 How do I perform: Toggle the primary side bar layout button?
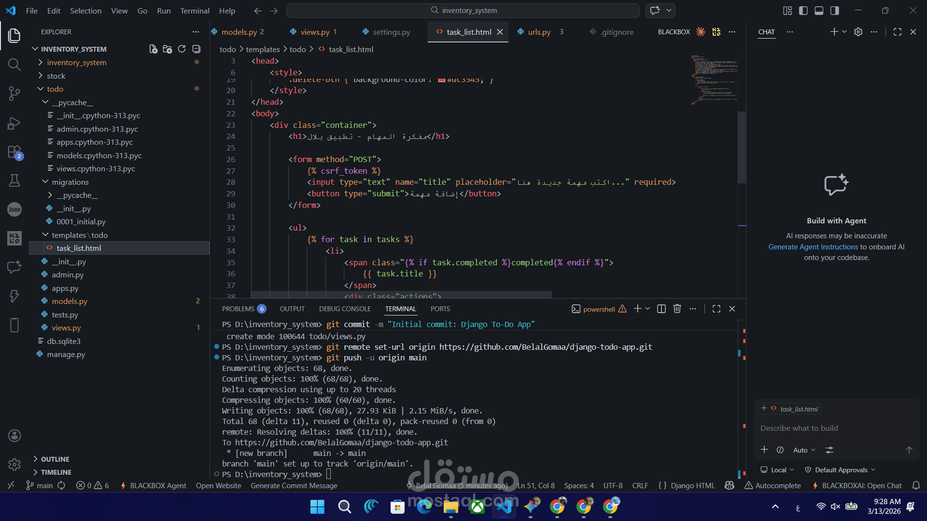click(x=803, y=11)
